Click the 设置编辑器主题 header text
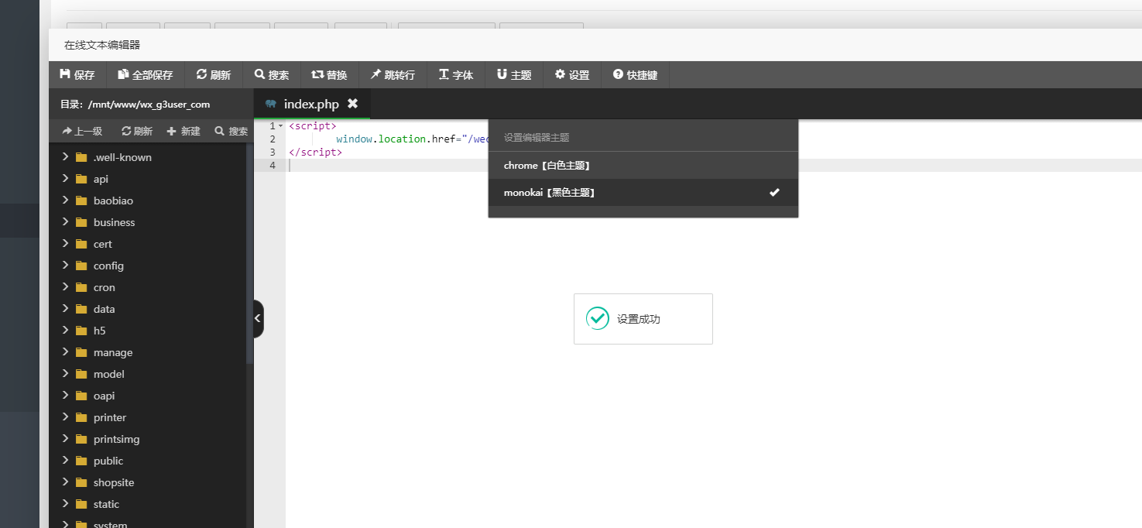The image size is (1142, 528). [x=537, y=138]
